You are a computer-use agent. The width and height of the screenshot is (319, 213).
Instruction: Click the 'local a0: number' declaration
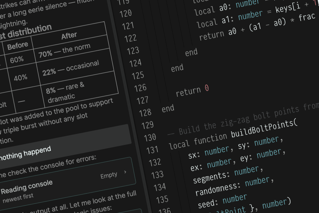[x=227, y=7]
